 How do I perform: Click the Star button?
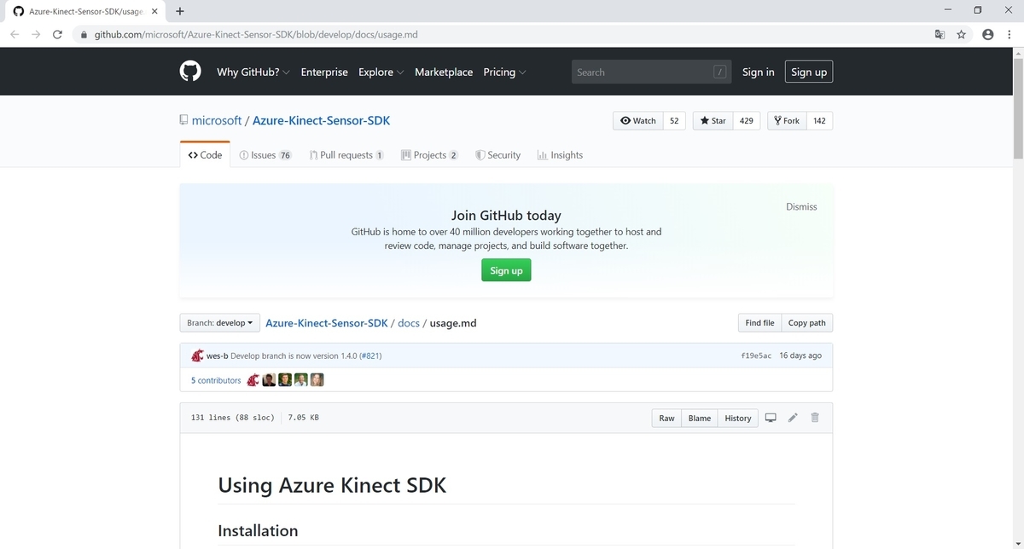(713, 121)
